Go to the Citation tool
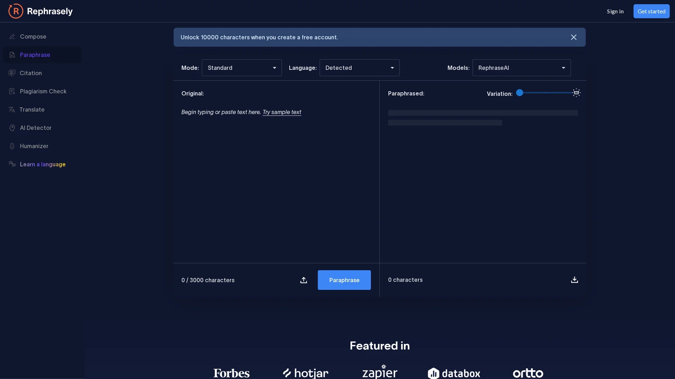The width and height of the screenshot is (675, 379). pyautogui.click(x=42, y=73)
